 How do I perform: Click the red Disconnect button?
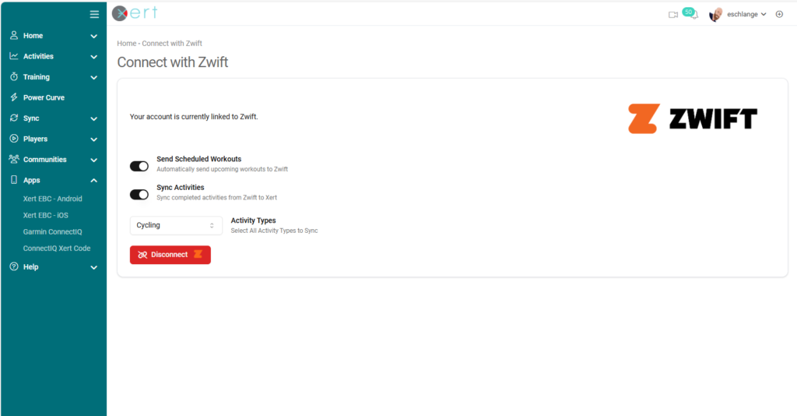coord(170,255)
